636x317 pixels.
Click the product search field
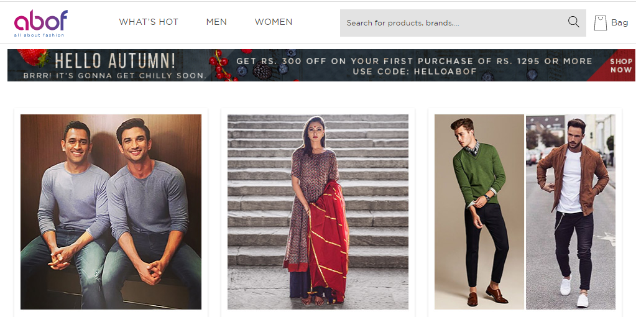coord(463,23)
